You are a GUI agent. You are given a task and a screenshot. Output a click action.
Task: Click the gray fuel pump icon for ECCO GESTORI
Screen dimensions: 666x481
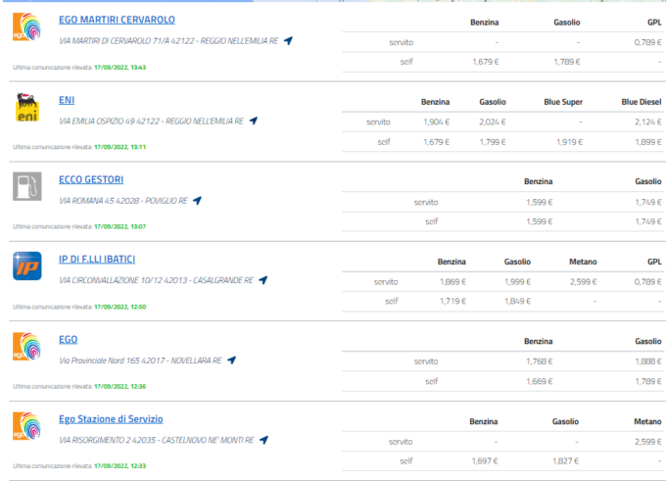pyautogui.click(x=27, y=186)
